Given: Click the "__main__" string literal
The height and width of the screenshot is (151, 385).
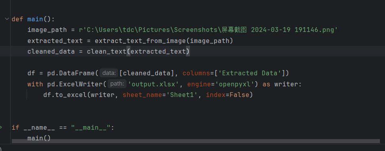Looking at the screenshot, I should (91, 128).
